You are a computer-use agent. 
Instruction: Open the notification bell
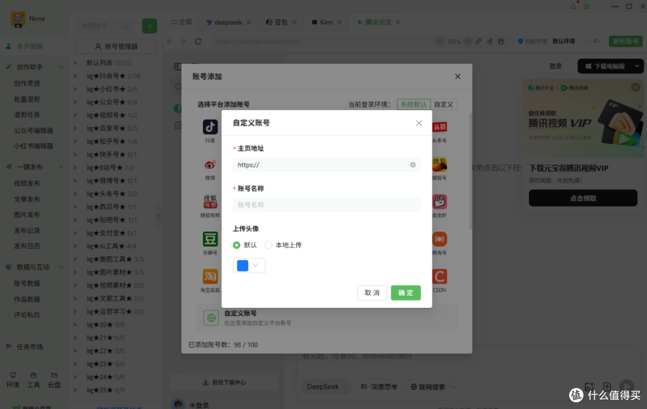pyautogui.click(x=573, y=6)
